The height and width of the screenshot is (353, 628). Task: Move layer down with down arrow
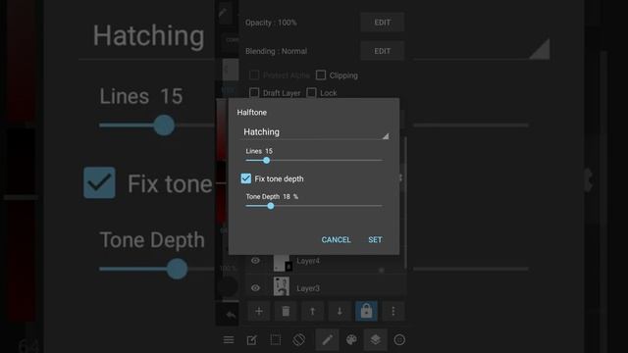pos(340,311)
